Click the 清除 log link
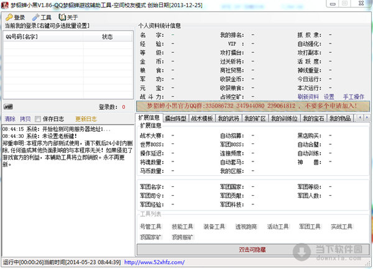The width and height of the screenshot is (373, 269). coord(10,119)
